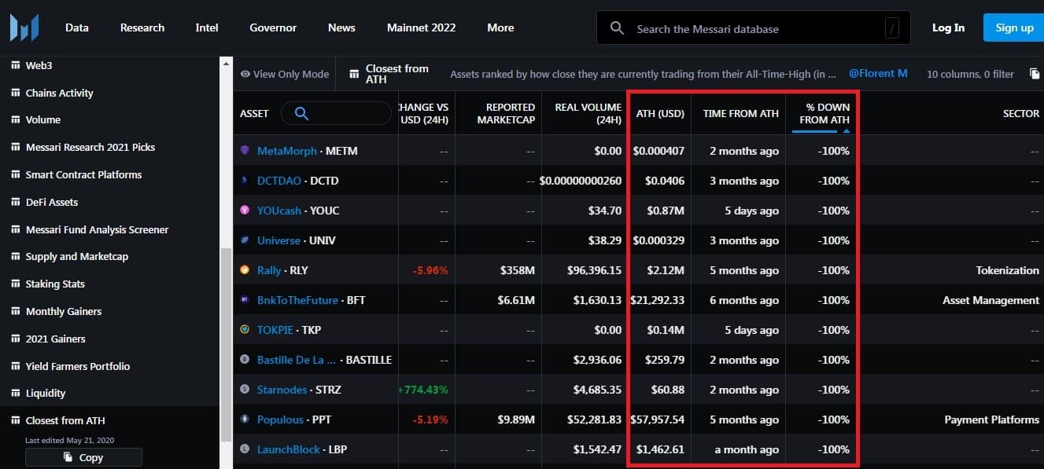
Task: Click the asset search magnifier icon
Action: tap(301, 114)
